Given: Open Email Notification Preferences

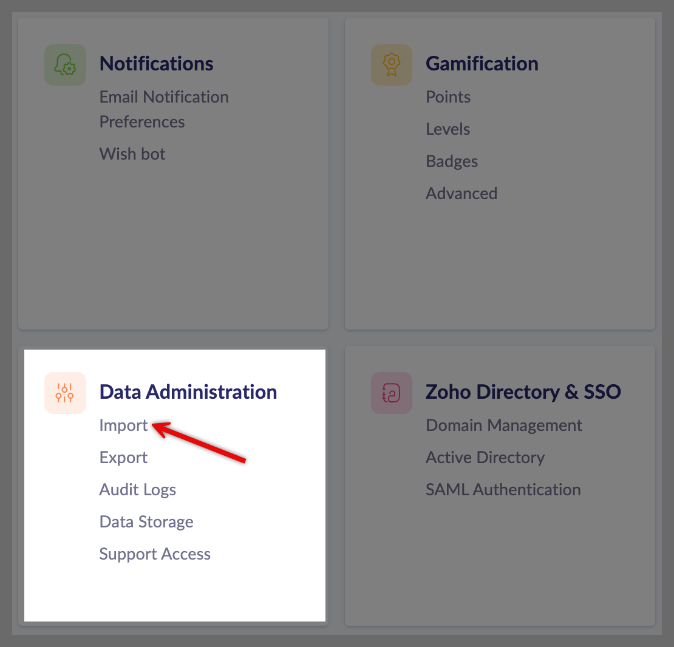Looking at the screenshot, I should (163, 109).
